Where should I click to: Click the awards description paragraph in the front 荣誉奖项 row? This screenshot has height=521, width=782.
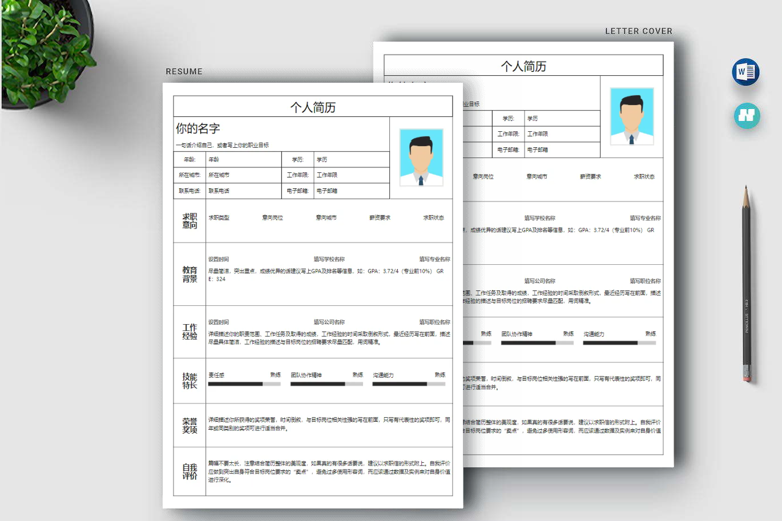point(329,424)
